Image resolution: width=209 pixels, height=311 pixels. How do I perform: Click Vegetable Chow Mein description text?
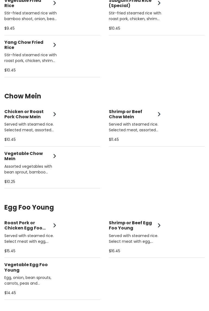tap(28, 169)
